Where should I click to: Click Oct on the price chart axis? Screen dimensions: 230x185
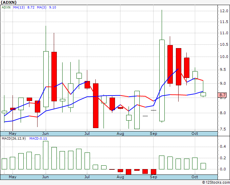coord(195,133)
